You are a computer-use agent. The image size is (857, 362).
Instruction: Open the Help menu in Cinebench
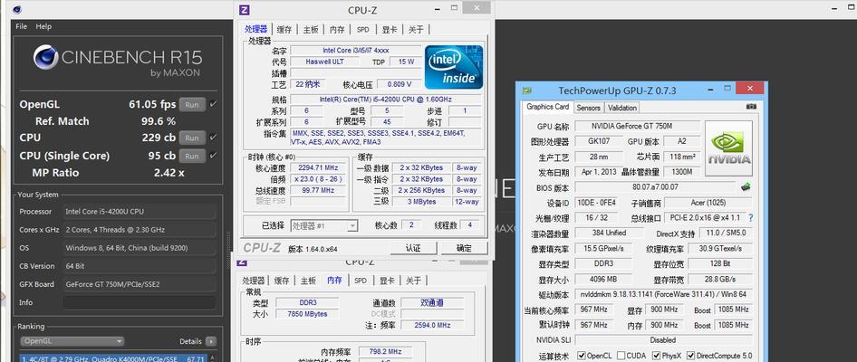[x=43, y=26]
